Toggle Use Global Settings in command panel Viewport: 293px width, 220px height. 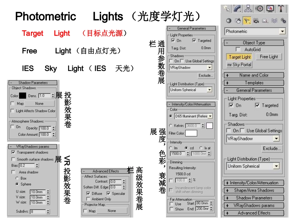tap(242, 131)
